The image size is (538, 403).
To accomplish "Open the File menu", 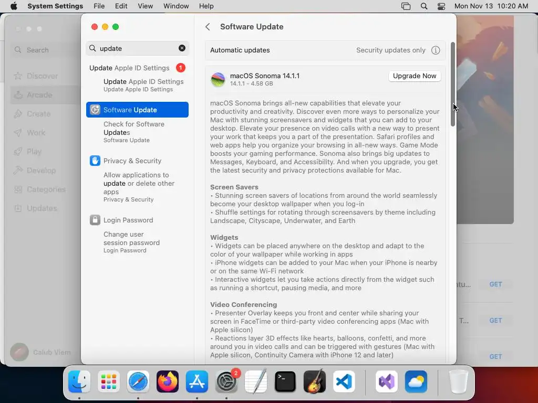I will point(99,6).
